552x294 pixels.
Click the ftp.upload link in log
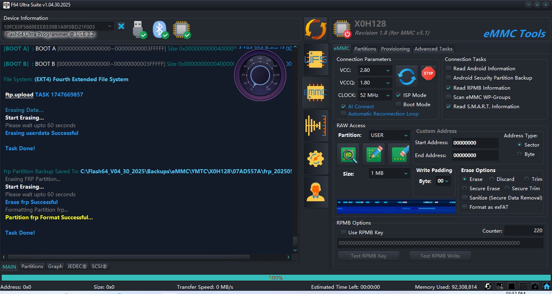pos(19,94)
